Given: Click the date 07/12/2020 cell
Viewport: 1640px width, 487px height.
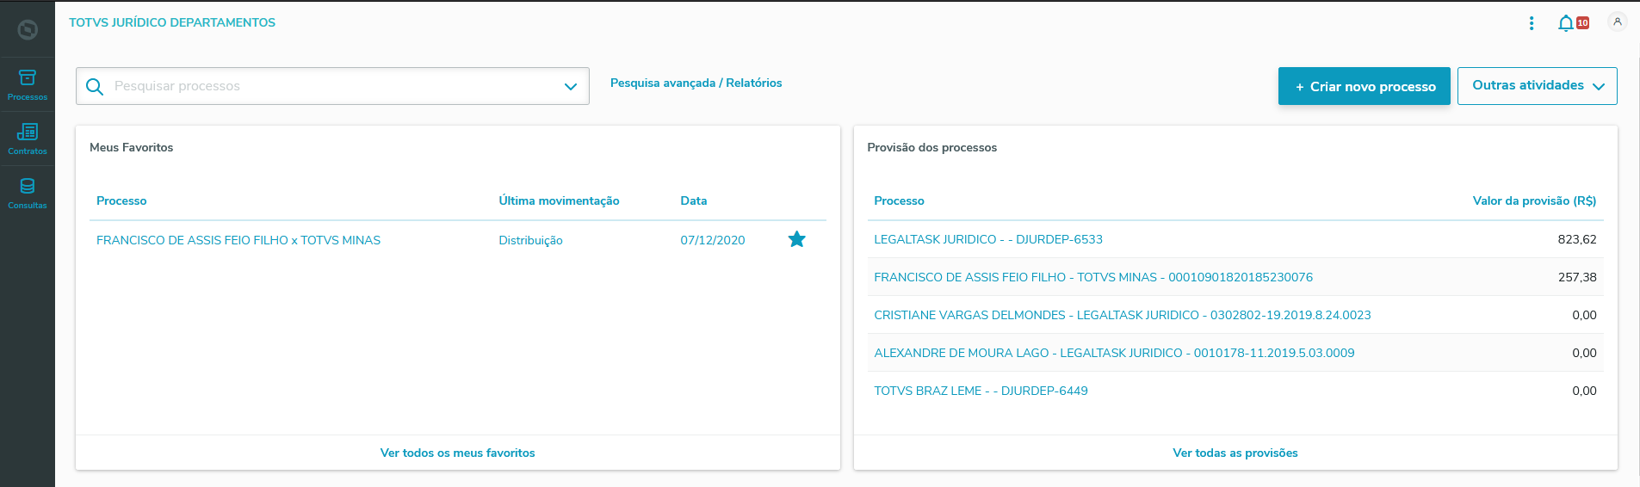Looking at the screenshot, I should coord(713,240).
